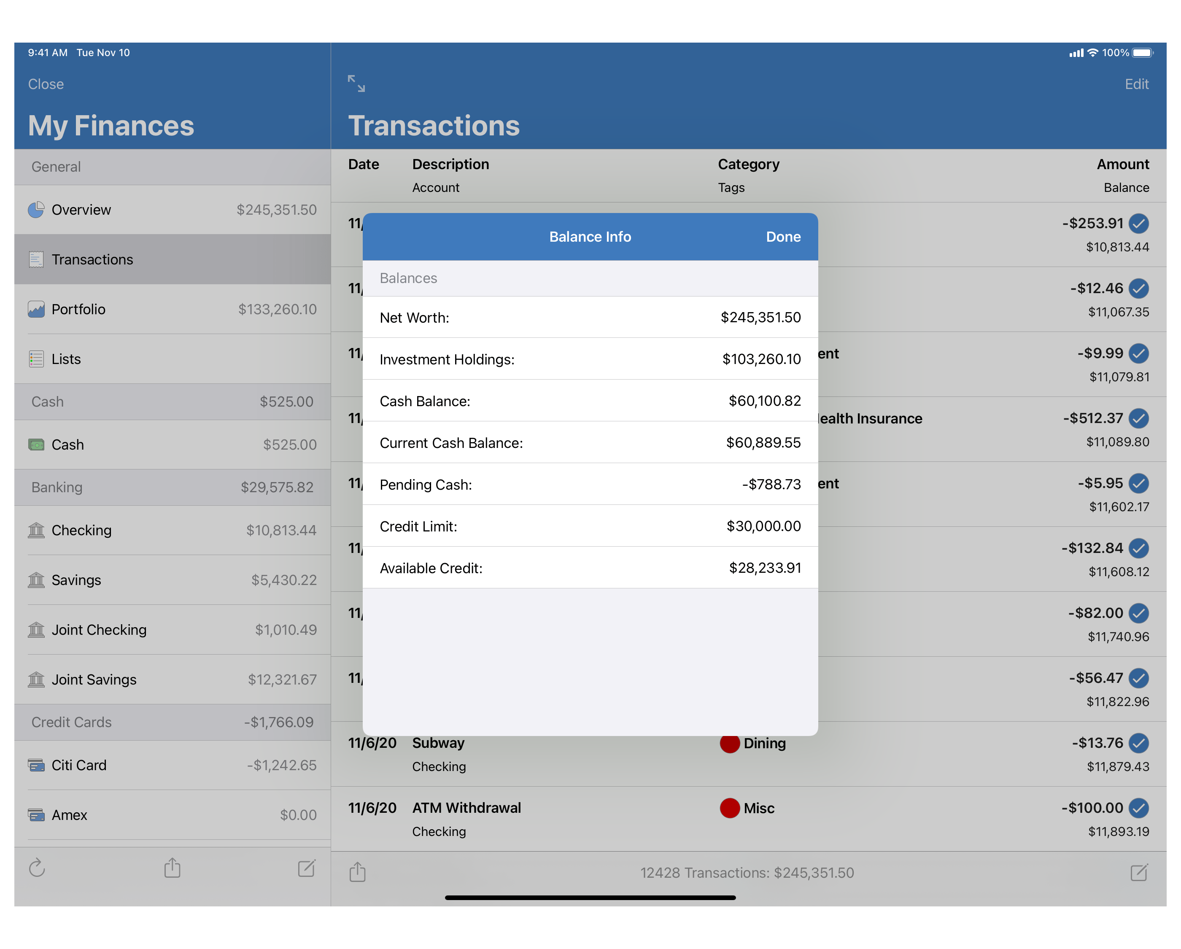Screen dimensions: 1181x949
Task: Toggle the checkmark on the -$253.91 transaction
Action: click(x=1139, y=224)
